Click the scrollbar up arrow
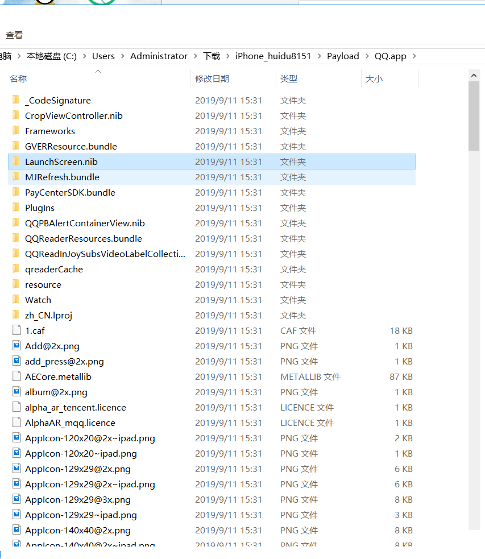 pos(474,75)
